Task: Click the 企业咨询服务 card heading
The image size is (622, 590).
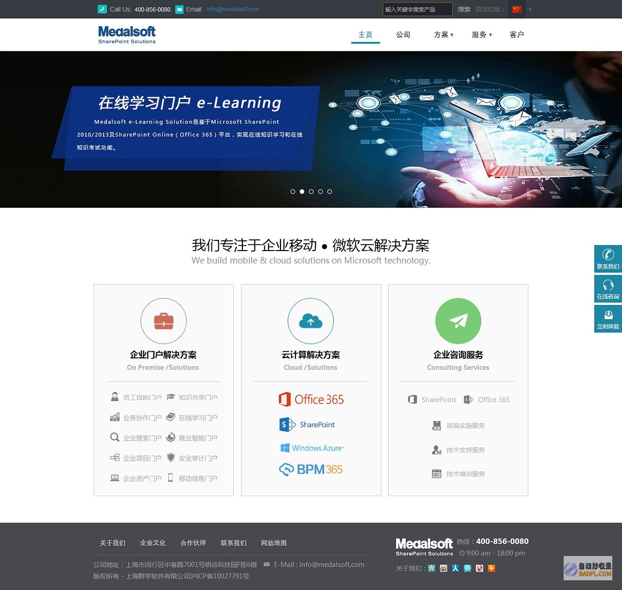Action: [x=458, y=355]
